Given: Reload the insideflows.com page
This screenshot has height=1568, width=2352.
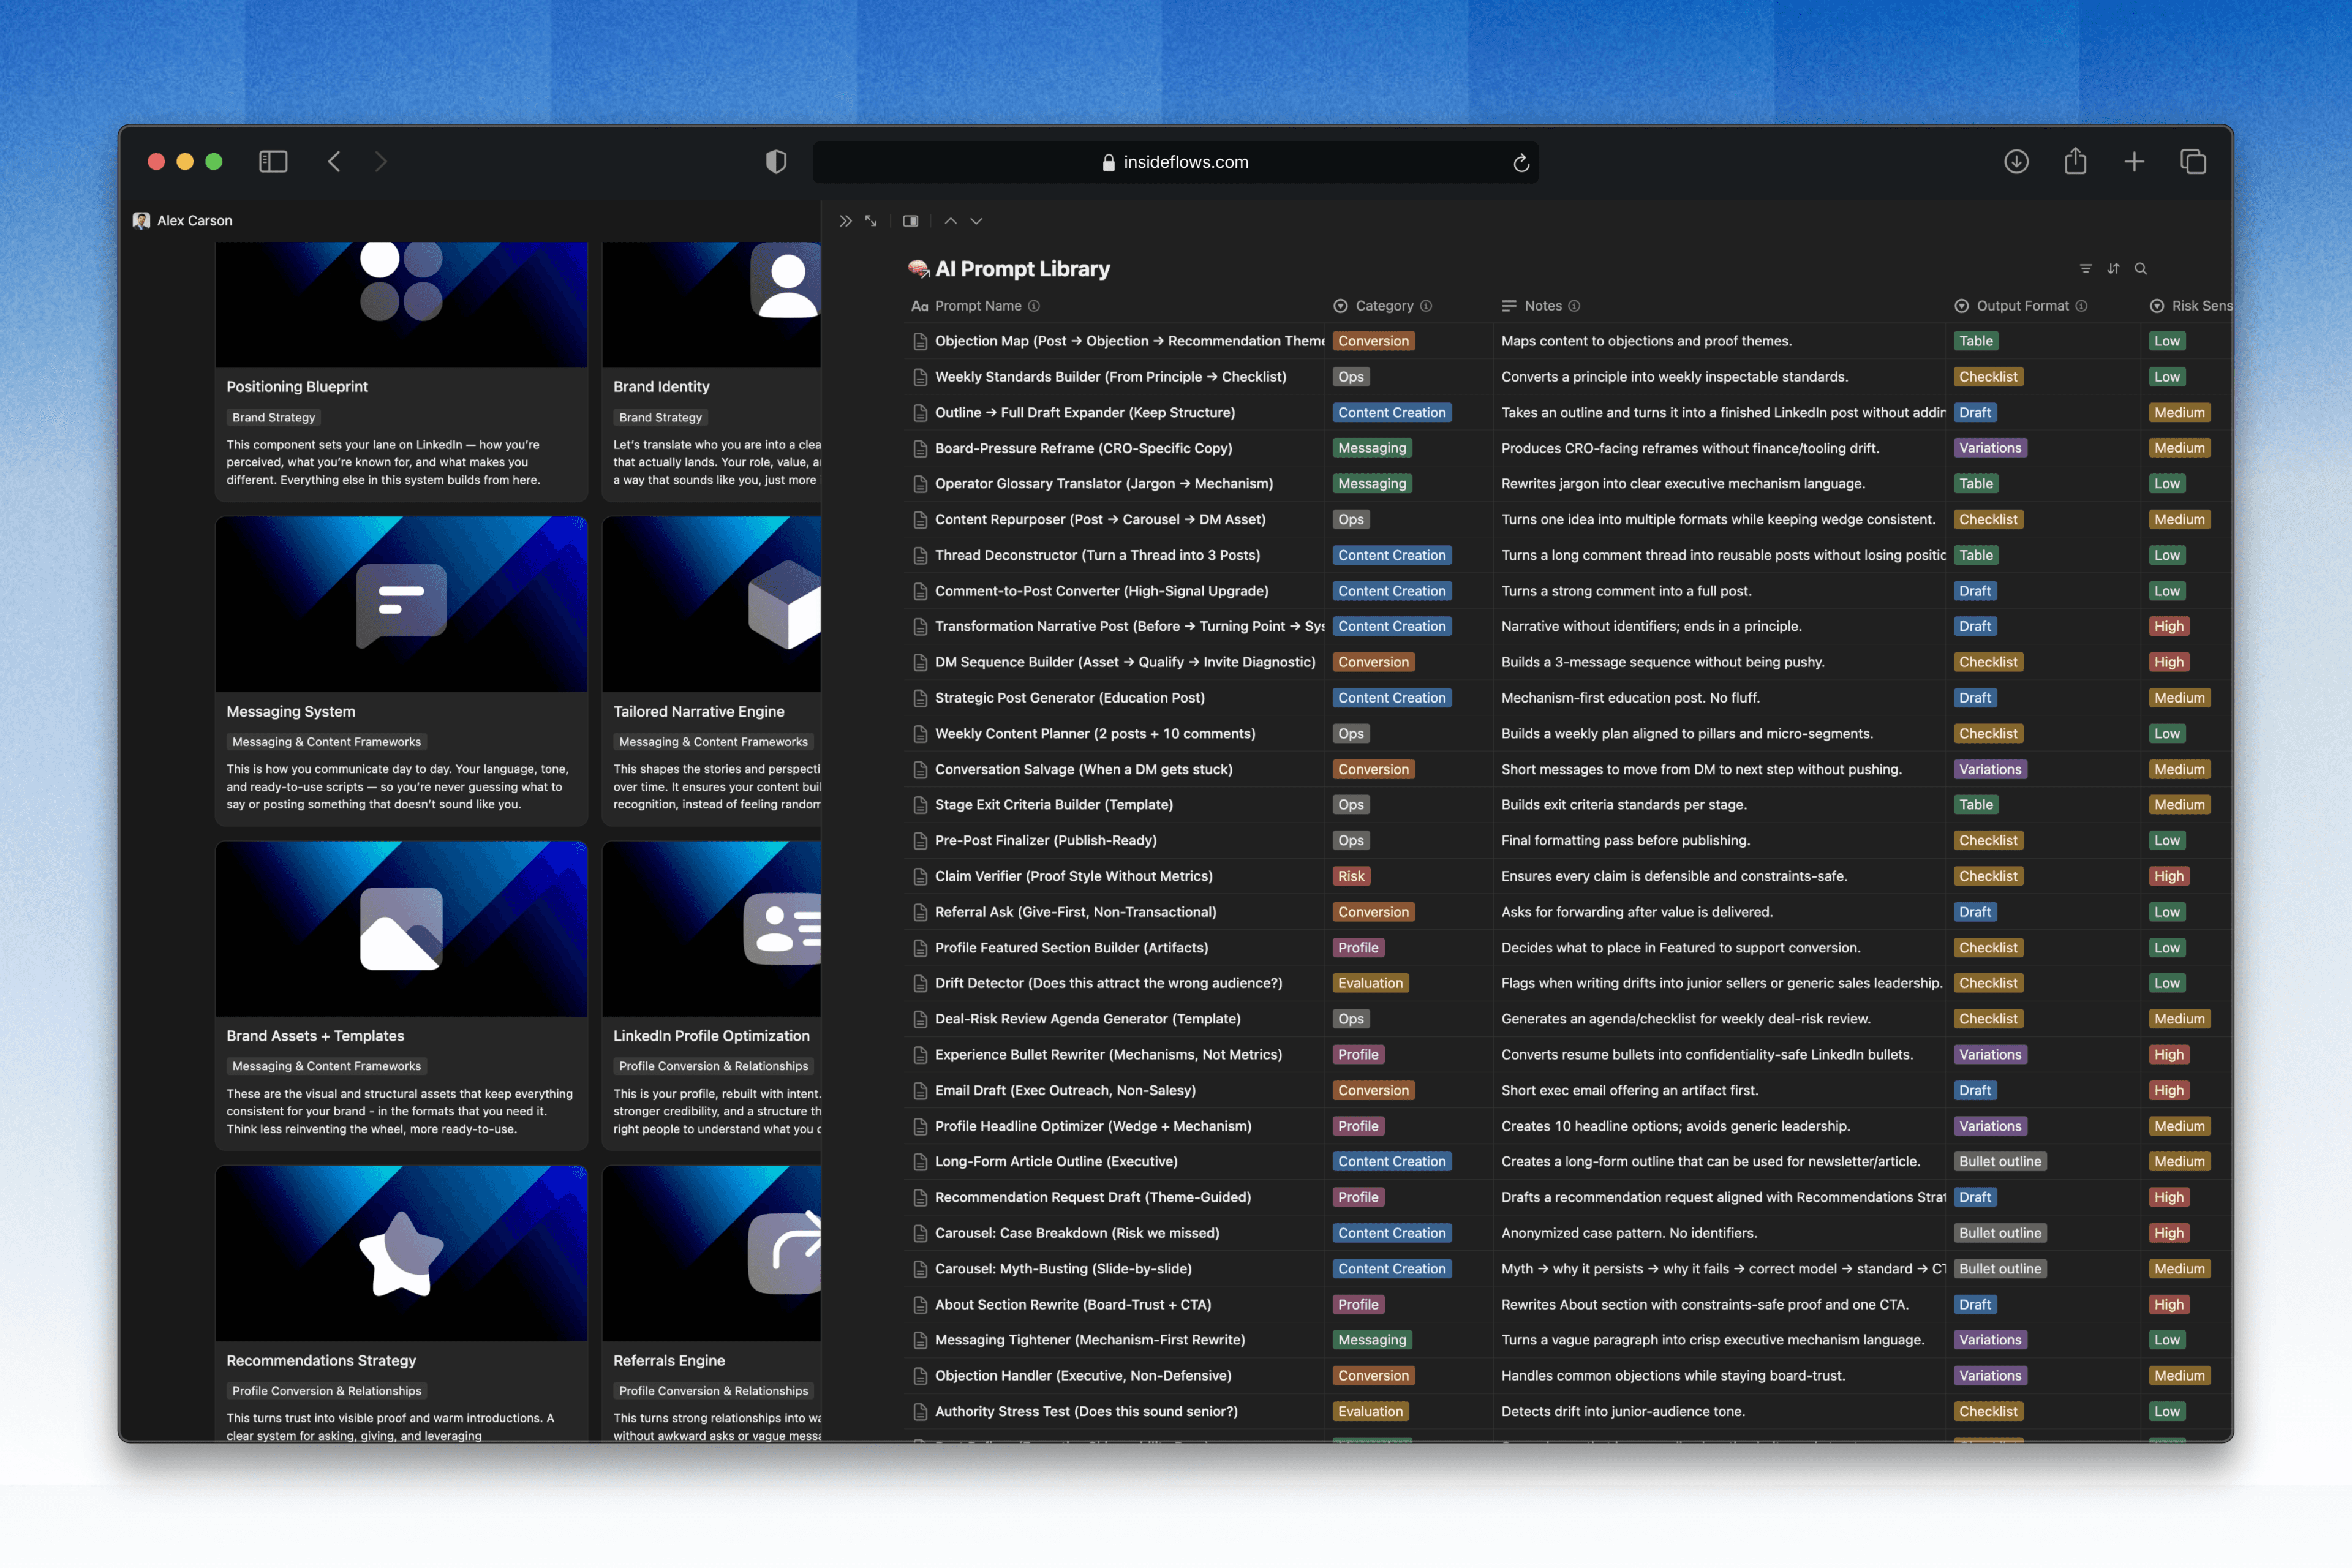Looking at the screenshot, I should [1520, 163].
